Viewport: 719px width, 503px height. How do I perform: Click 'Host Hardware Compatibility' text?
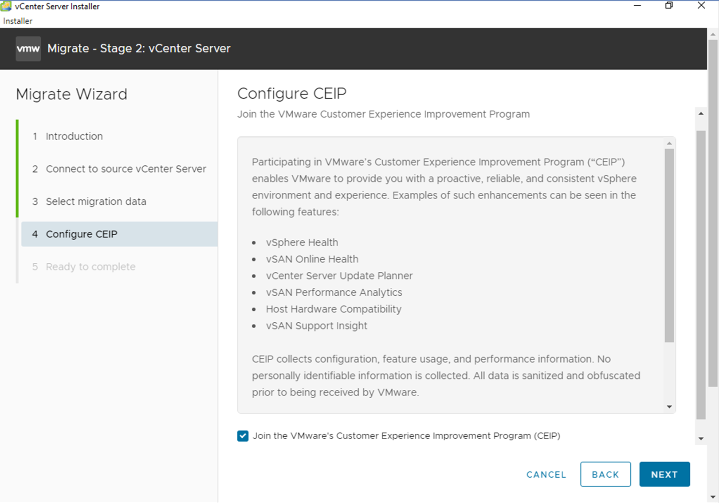(x=334, y=309)
